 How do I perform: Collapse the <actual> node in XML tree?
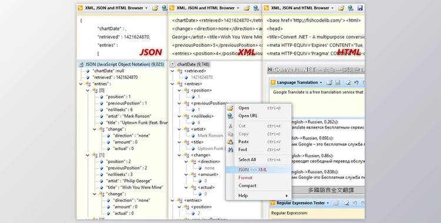(x=186, y=188)
